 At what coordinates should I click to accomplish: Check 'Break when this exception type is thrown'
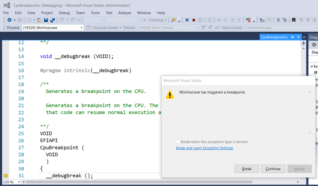178,142
